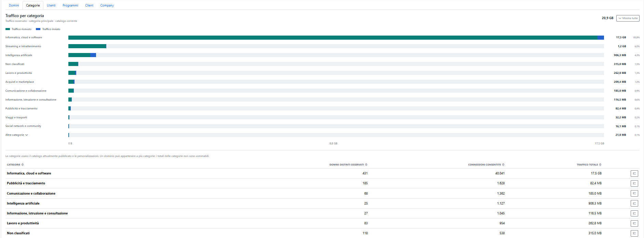Click Social network e community chart label

click(23, 126)
